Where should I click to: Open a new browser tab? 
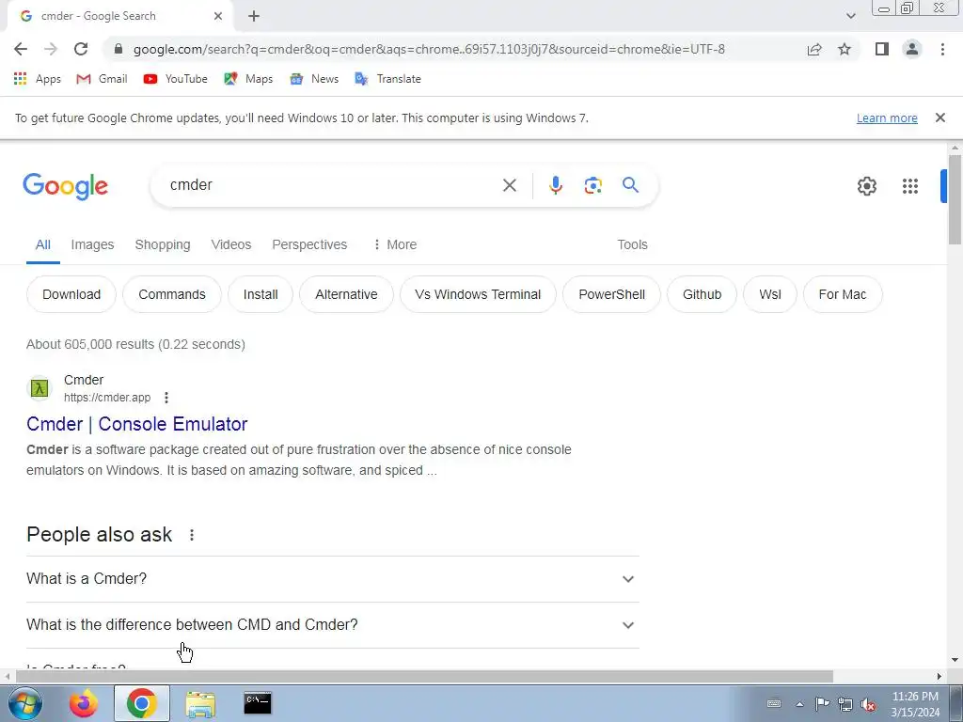[254, 17]
